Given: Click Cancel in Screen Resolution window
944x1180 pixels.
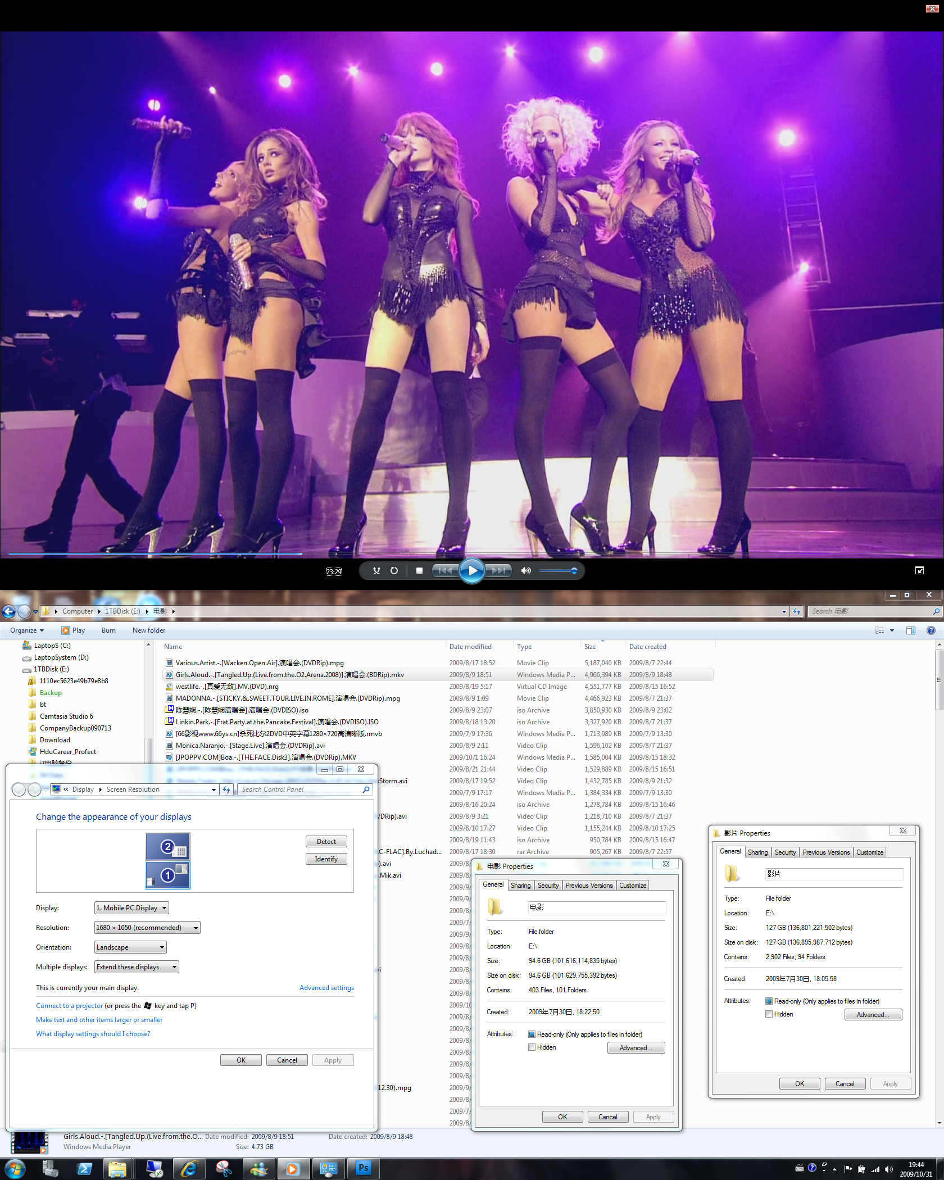Looking at the screenshot, I should pos(287,1060).
